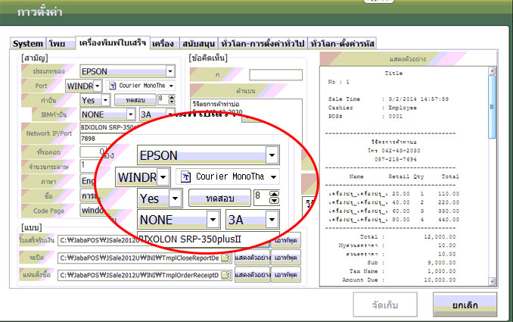Expand the EPSON printer type dropdown
Screen dimensions: 513x322
click(x=170, y=71)
